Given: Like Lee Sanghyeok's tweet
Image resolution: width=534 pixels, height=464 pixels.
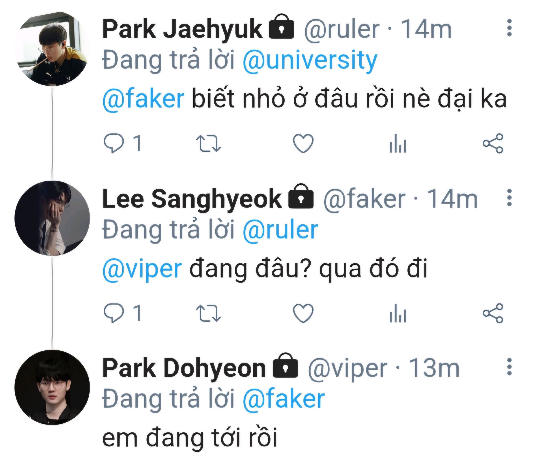Looking at the screenshot, I should 303,313.
